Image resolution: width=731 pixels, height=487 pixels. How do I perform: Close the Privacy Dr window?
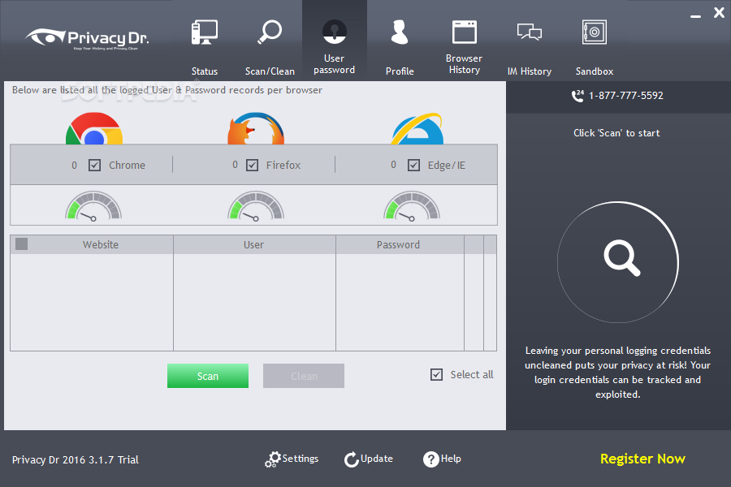719,13
